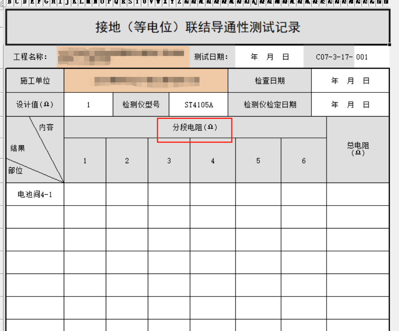Select 电池间4-1 row cell under segment 6
This screenshot has height=331, width=399.
pos(304,194)
